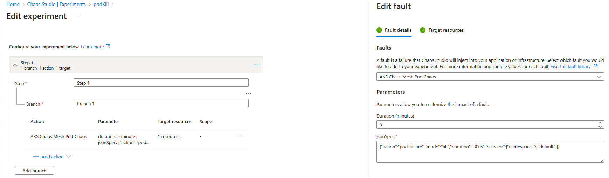The height and width of the screenshot is (178, 609).
Task: Click the plus icon for Add action
Action: [x=36, y=156]
